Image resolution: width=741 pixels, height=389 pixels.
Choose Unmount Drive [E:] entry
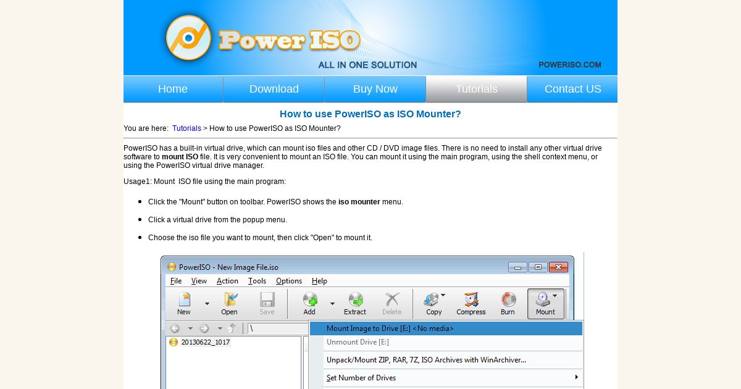click(446, 342)
